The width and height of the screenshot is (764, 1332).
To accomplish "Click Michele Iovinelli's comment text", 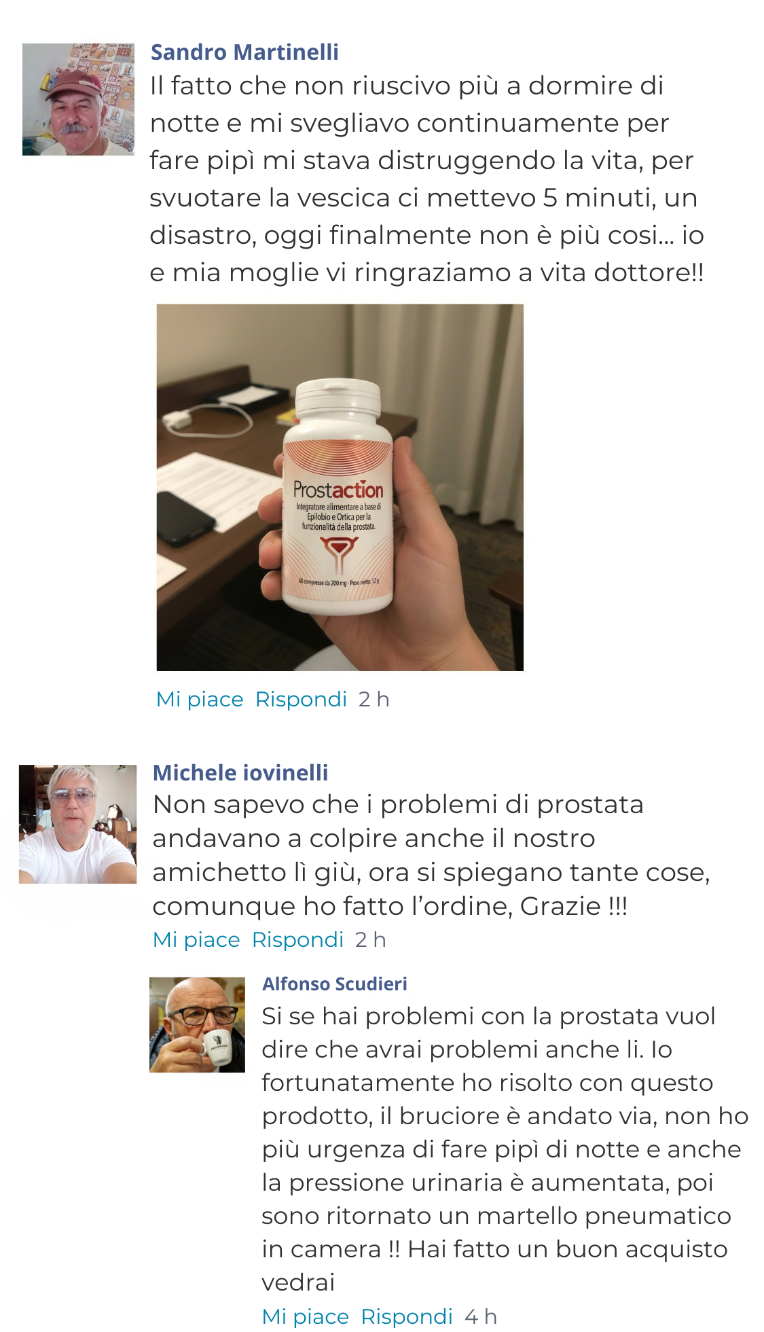I will click(x=432, y=855).
